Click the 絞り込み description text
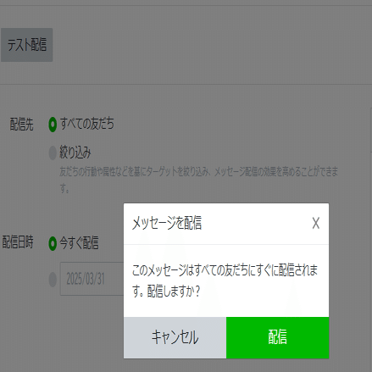This screenshot has height=372, width=372. point(198,180)
